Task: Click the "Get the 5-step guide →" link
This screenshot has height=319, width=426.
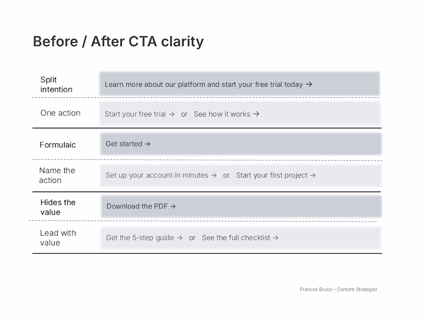Action: point(144,238)
